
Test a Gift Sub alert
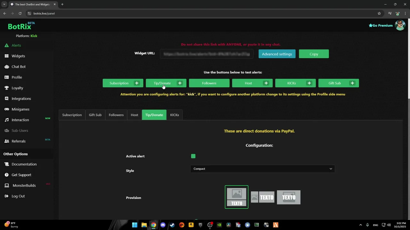335,83
